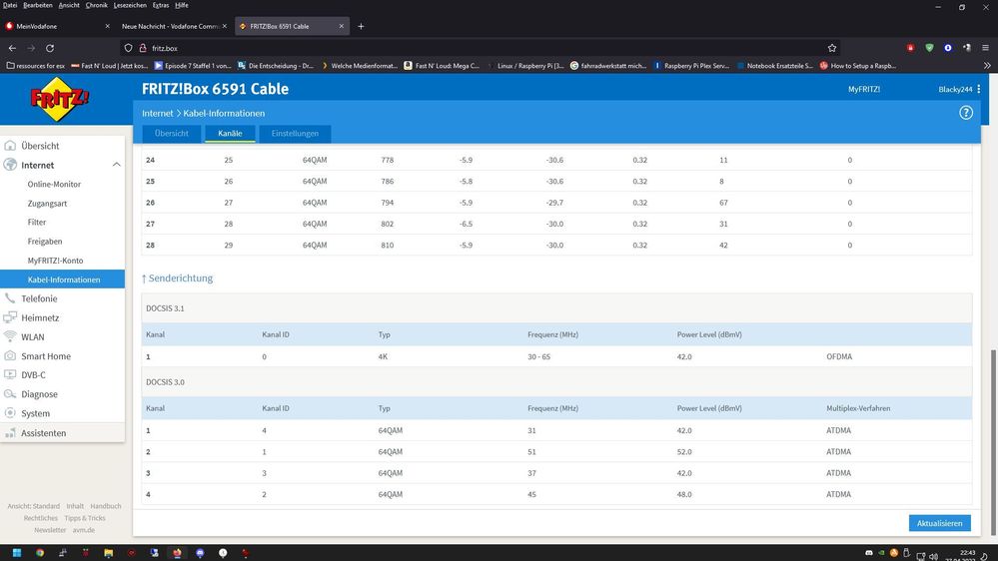Click the Internet breadcrumb link
Viewport: 998px width, 561px height.
157,113
